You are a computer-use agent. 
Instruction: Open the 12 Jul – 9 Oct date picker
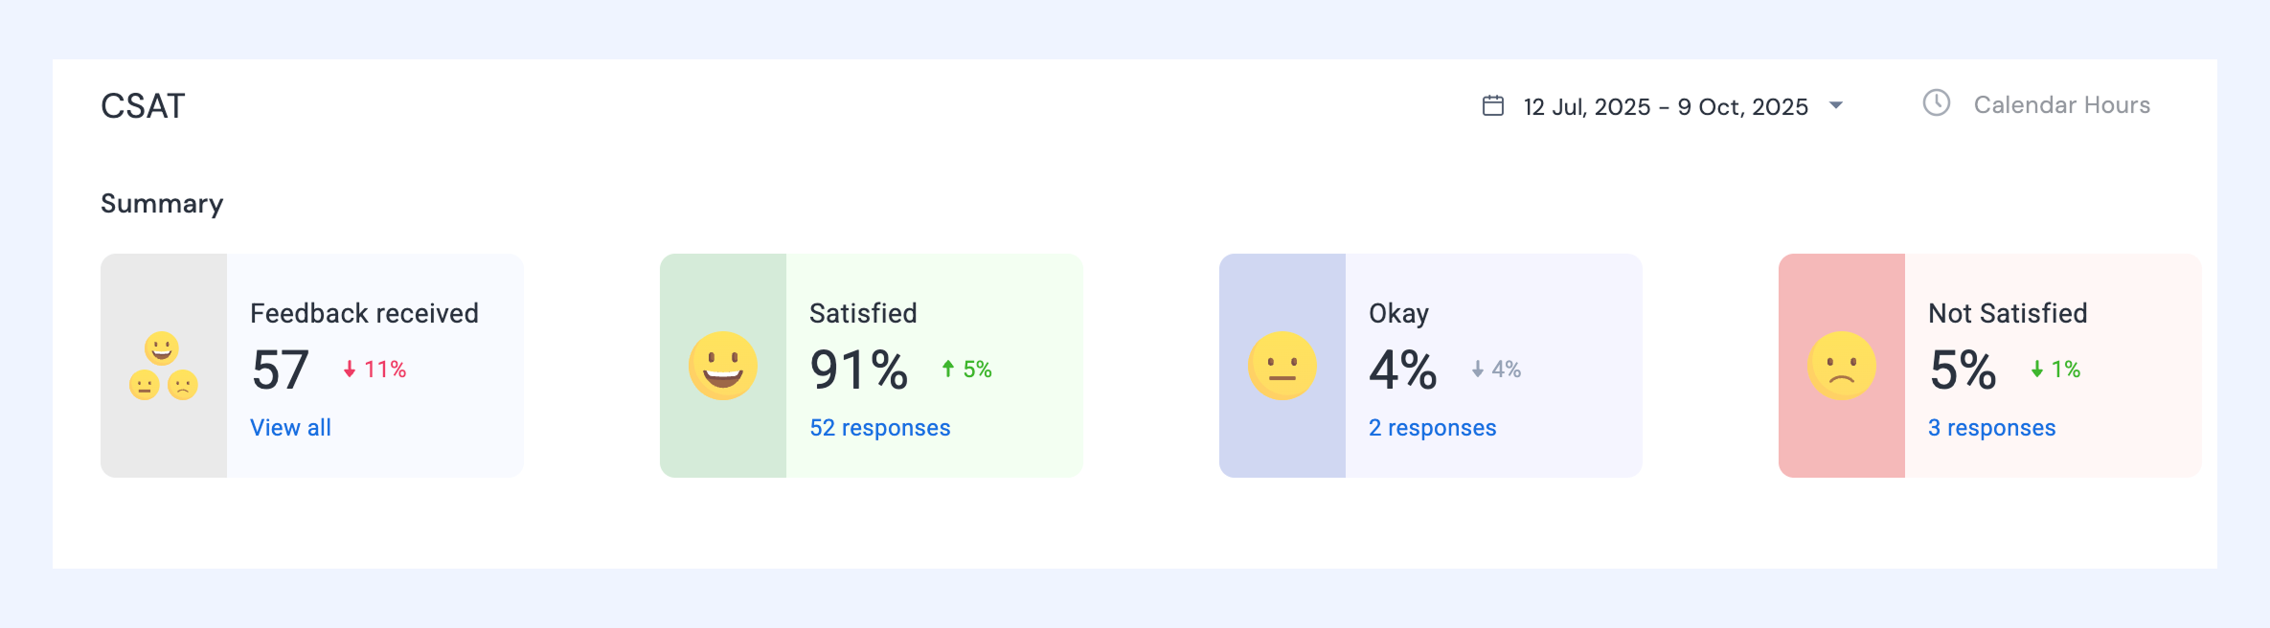tap(1666, 106)
